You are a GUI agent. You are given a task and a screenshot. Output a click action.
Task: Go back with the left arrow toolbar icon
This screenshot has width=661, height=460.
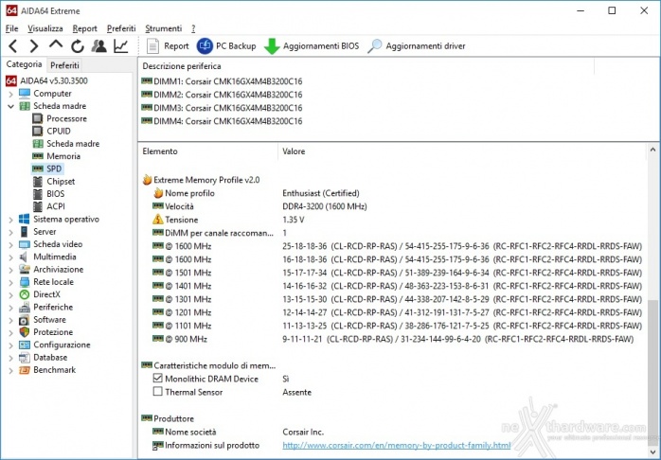[x=13, y=46]
